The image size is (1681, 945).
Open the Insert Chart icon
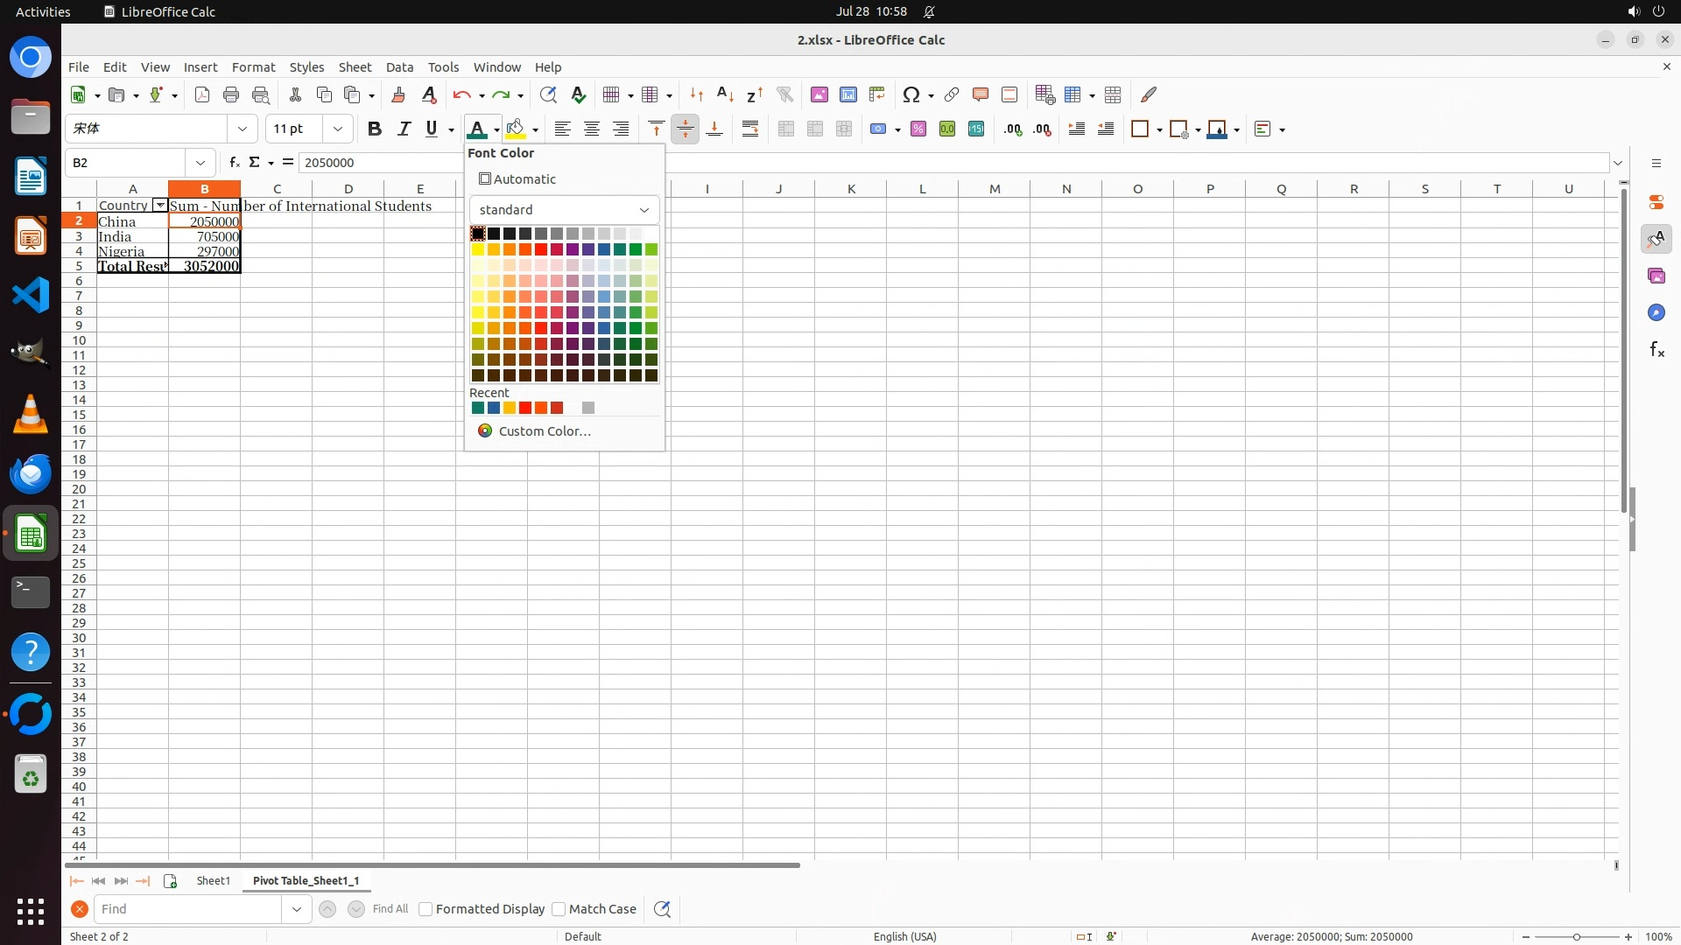coord(848,94)
